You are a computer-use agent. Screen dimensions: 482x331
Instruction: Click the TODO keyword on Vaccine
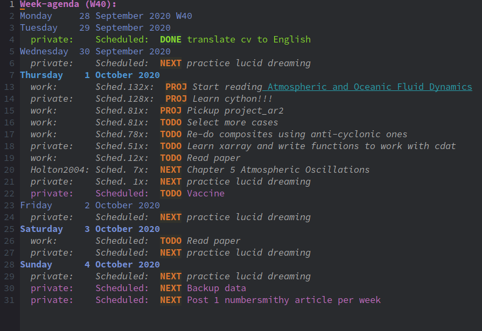[171, 193]
